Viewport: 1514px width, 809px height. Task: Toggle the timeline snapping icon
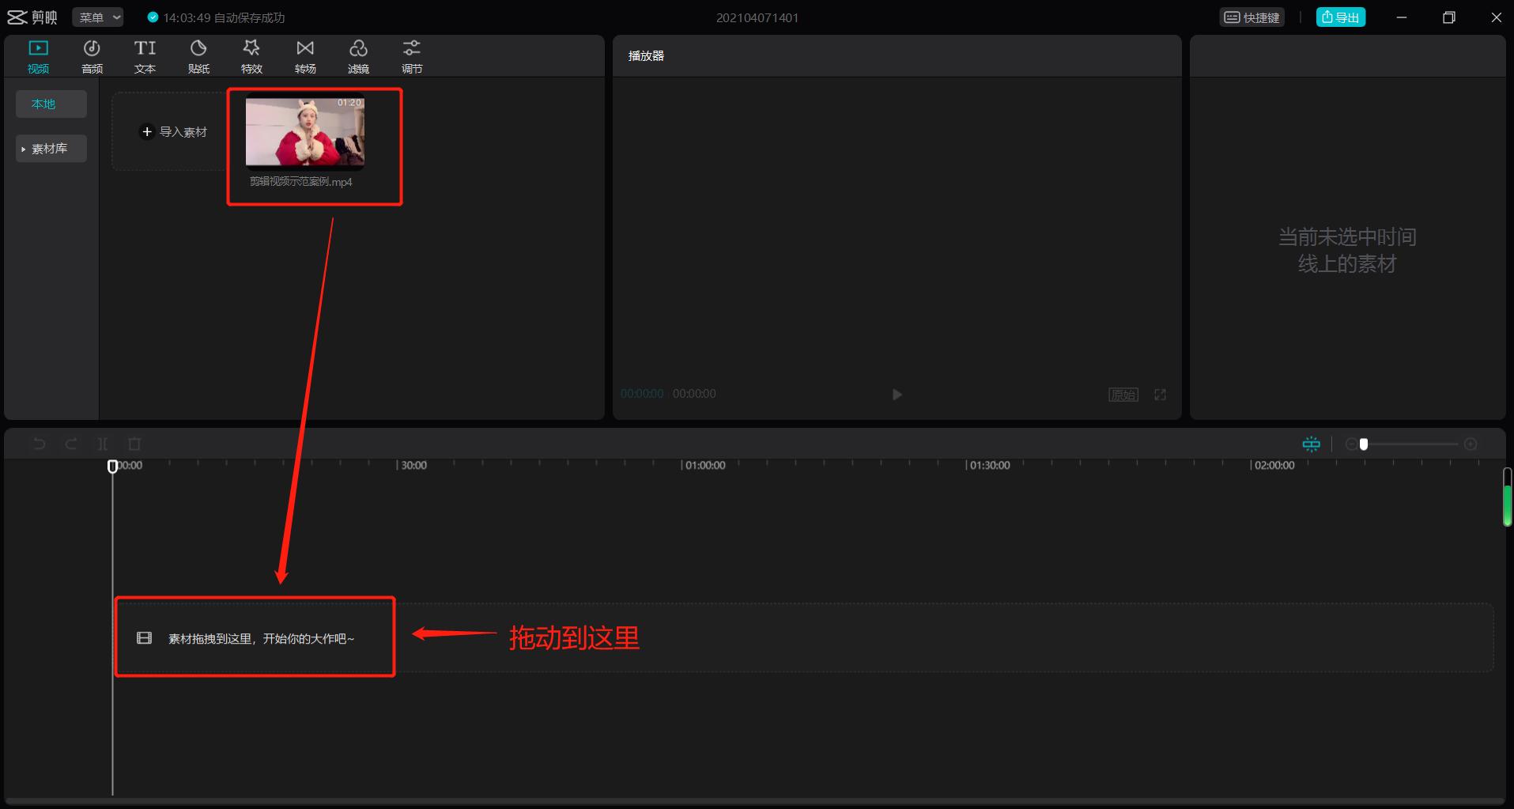(x=1312, y=444)
